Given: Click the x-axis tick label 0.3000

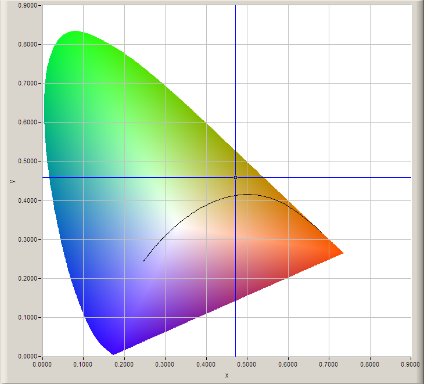Looking at the screenshot, I should click(166, 364).
